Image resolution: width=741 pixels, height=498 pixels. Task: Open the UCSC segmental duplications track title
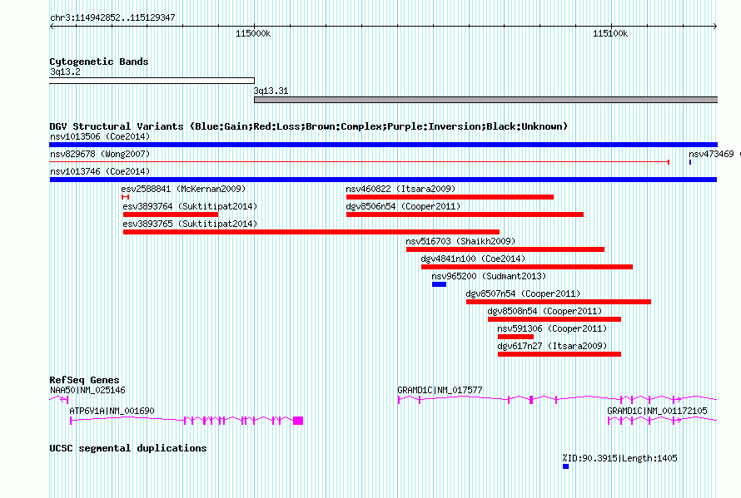[x=128, y=448]
